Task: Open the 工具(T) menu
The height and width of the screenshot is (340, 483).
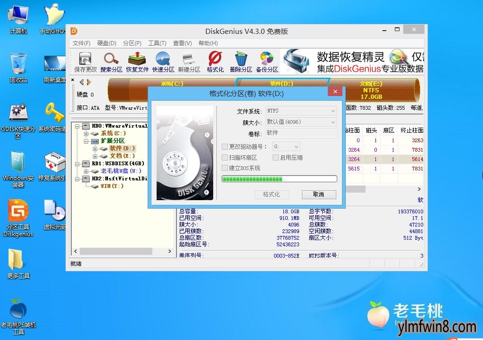Action: pyautogui.click(x=158, y=43)
